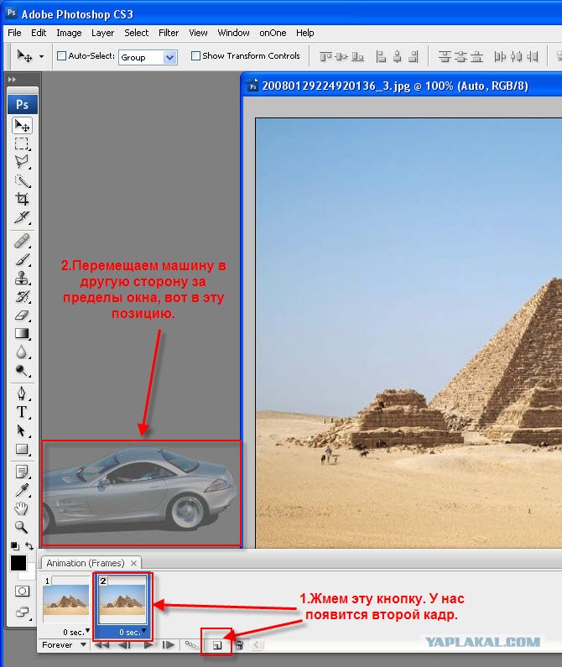Screen dimensions: 562x667
Task: Select the Rectangular Marquee tool
Action: 22,143
